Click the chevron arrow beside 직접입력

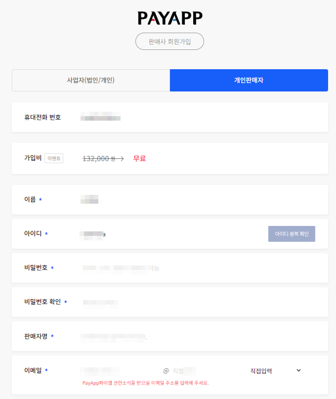point(298,370)
